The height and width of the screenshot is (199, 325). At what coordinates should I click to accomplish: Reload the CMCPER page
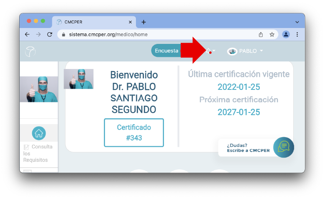tap(49, 34)
